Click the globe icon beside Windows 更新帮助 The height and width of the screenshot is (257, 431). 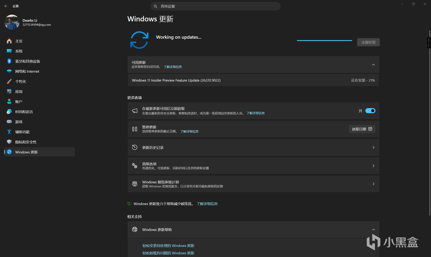[x=135, y=229]
